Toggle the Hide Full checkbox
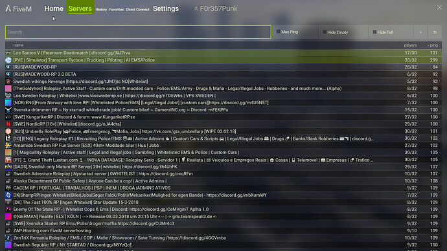Image resolution: width=447 pixels, height=251 pixels. point(374,32)
